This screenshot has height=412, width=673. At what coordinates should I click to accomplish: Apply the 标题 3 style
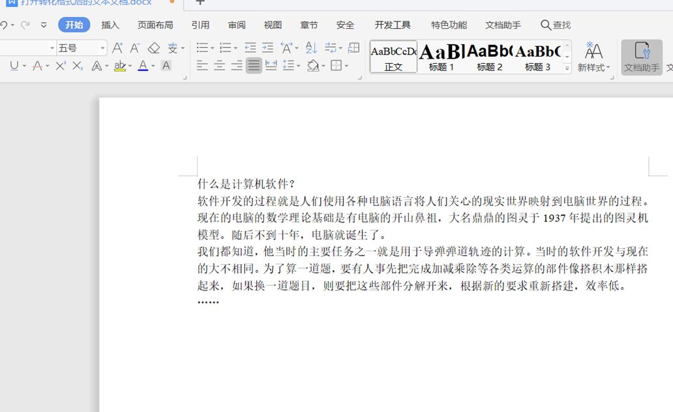537,57
